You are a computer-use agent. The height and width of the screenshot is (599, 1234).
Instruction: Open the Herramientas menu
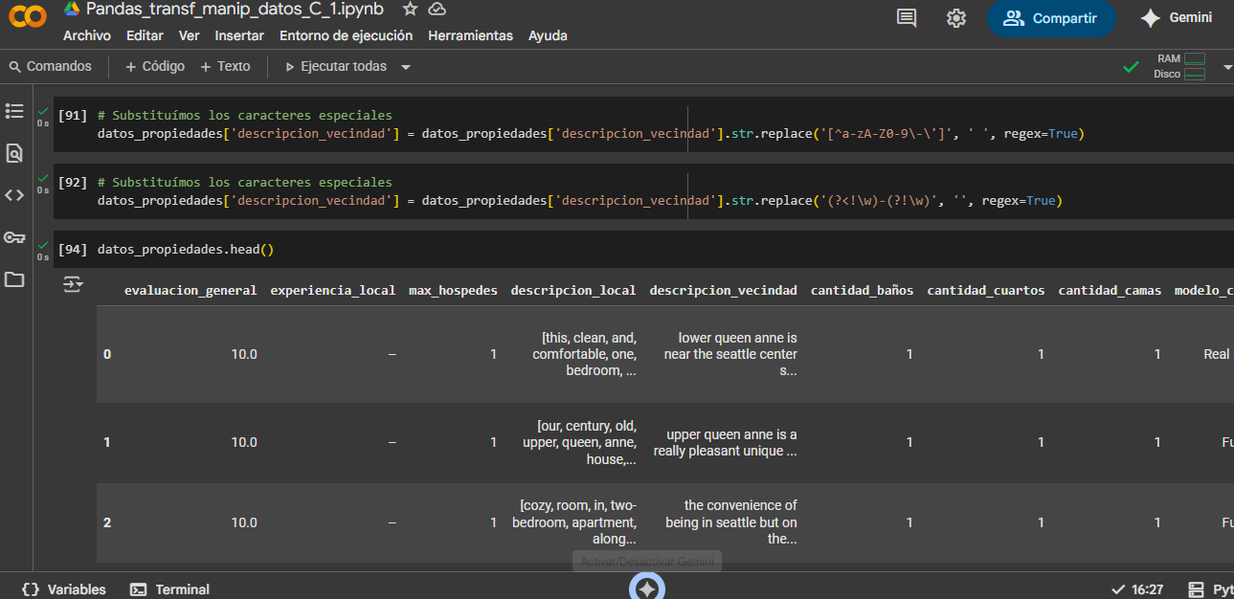pyautogui.click(x=471, y=35)
